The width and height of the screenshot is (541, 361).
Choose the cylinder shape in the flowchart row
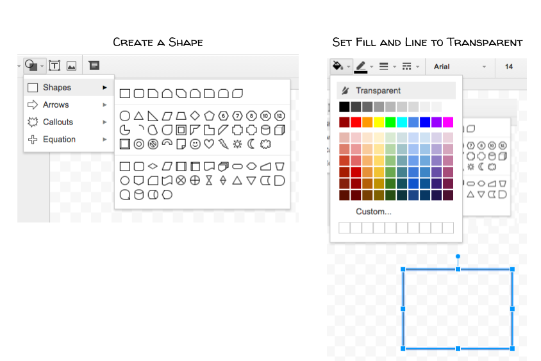139,196
